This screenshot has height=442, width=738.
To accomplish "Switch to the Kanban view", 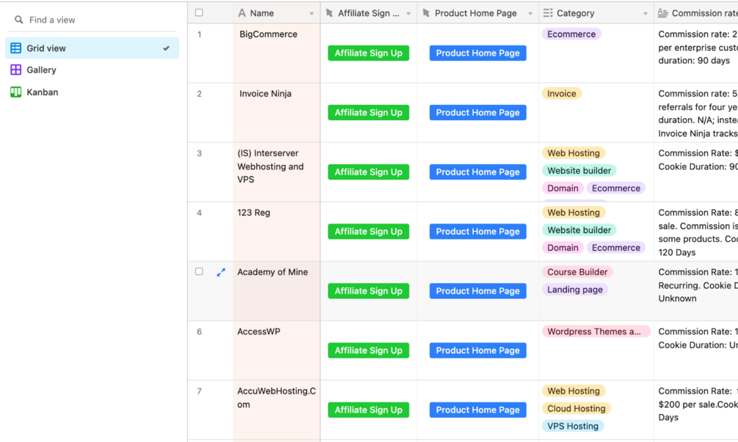I will [x=93, y=92].
